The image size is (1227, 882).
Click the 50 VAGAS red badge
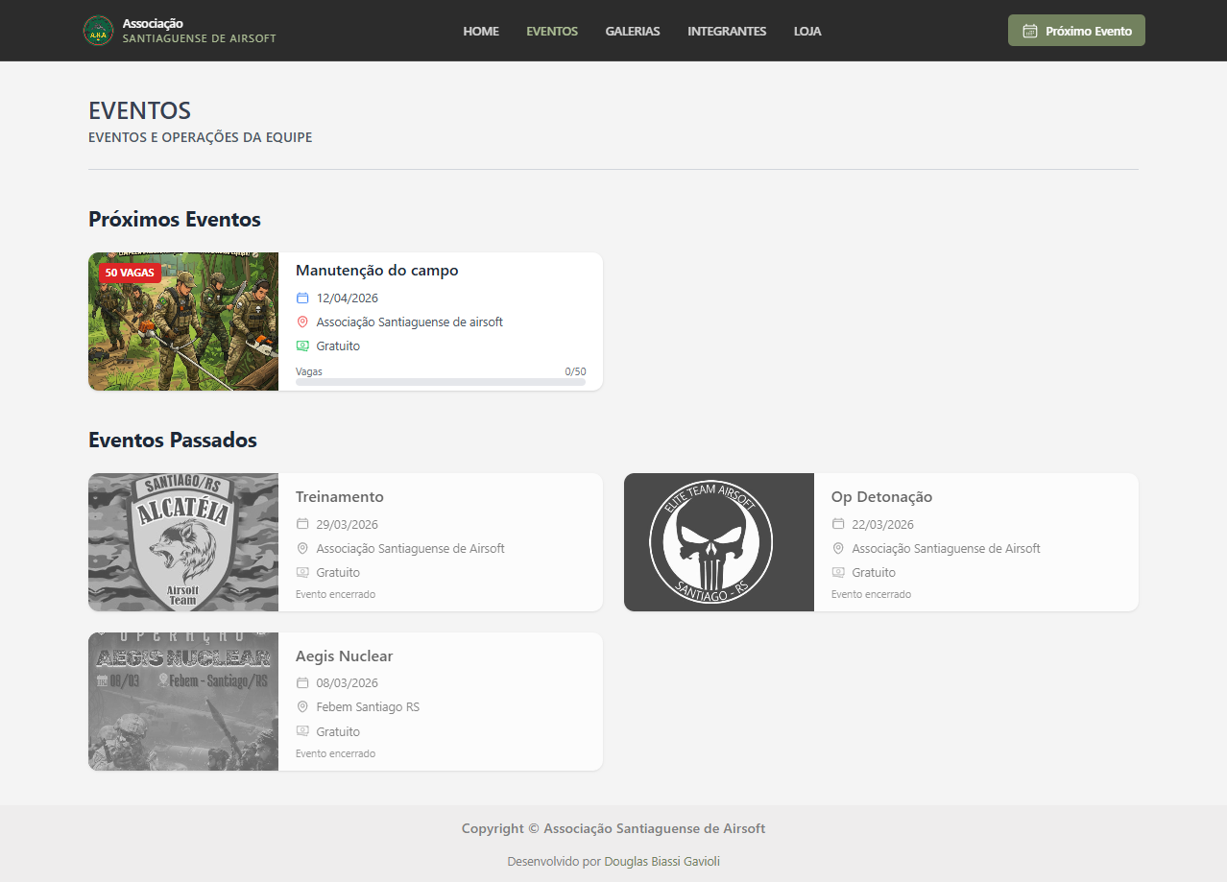pos(130,273)
